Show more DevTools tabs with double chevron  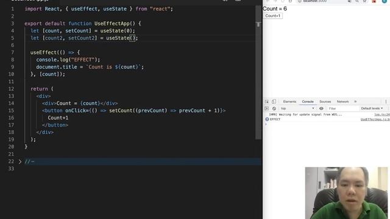(355, 102)
